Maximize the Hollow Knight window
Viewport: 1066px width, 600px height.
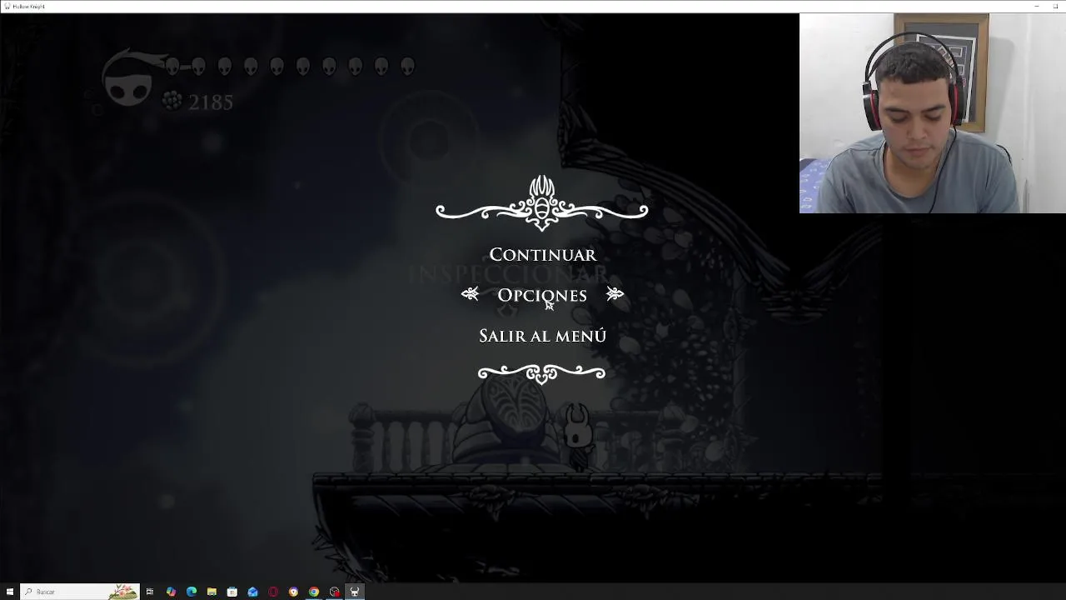[x=1056, y=6]
